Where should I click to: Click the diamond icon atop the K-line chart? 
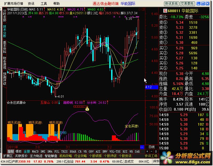coord(139,9)
